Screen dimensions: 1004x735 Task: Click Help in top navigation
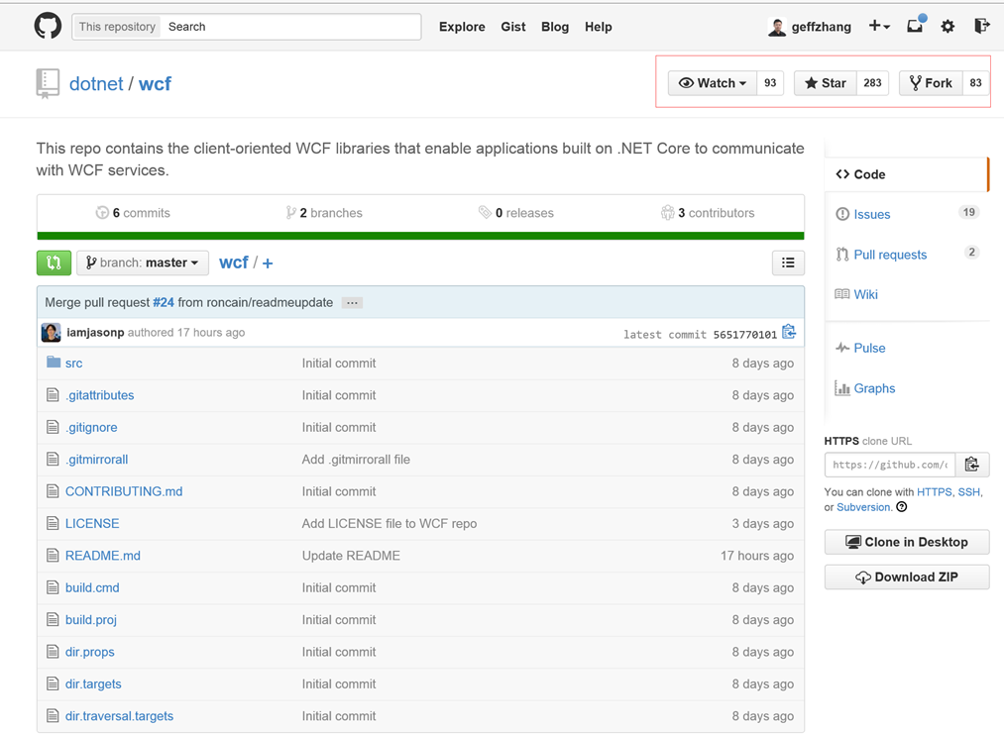598,27
